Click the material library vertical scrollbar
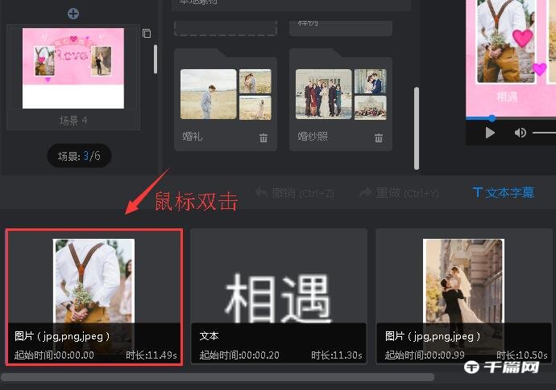Viewport: 556px width, 390px height. tap(417, 128)
